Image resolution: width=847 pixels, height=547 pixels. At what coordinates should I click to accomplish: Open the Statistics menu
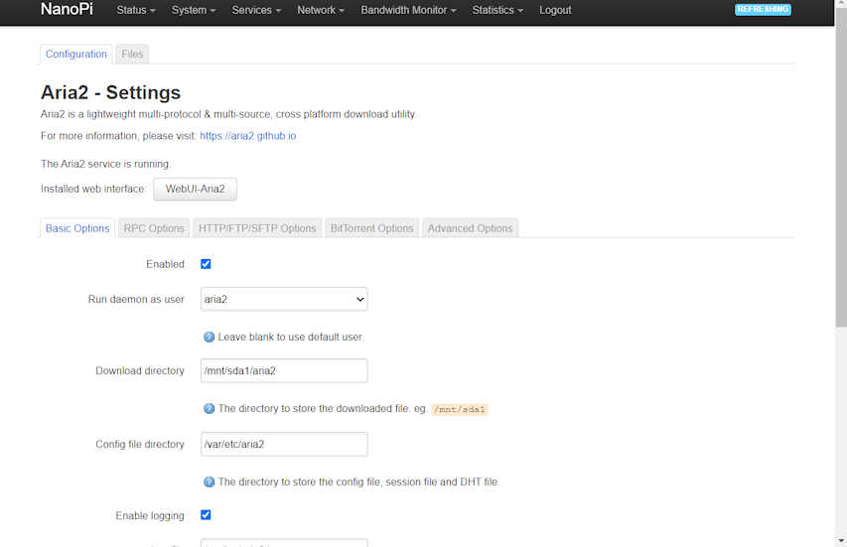(497, 10)
